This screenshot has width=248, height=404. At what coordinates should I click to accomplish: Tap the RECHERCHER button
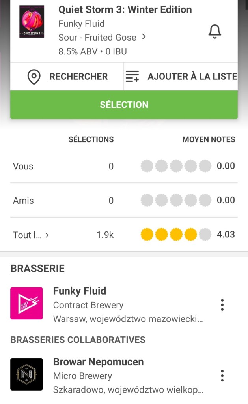pos(78,77)
